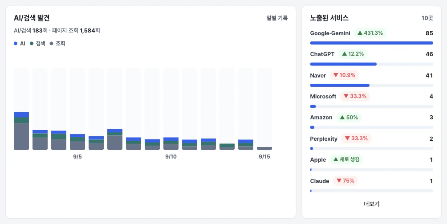Click the Amazon progress bar
This screenshot has height=224, width=447.
[371, 127]
